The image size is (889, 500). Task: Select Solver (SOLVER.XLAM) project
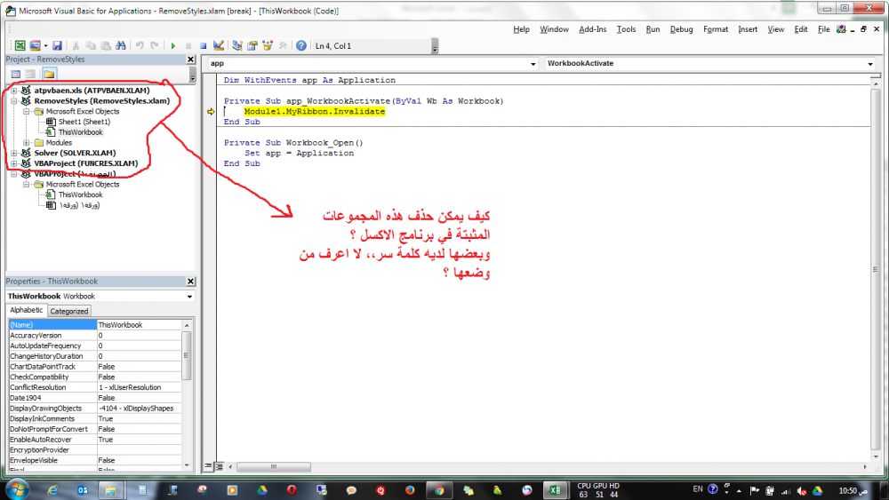point(75,153)
